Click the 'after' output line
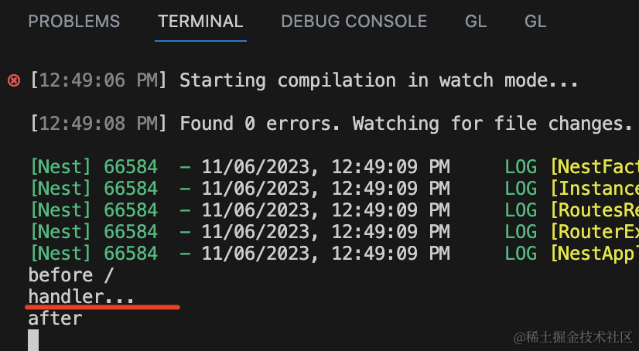639x351 pixels. [x=55, y=318]
